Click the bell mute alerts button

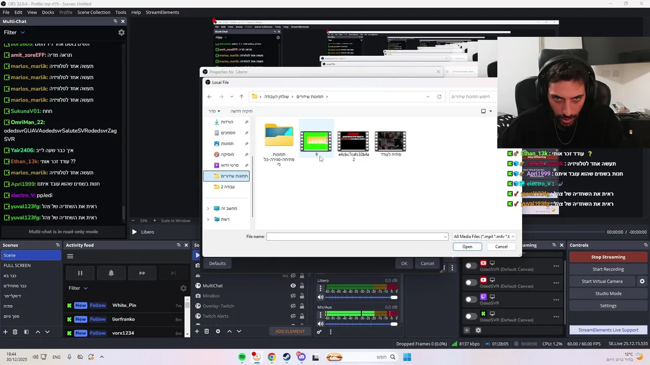(x=111, y=273)
